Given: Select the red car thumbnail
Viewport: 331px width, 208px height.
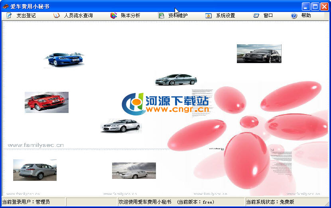Looking at the screenshot, I should (47, 102).
